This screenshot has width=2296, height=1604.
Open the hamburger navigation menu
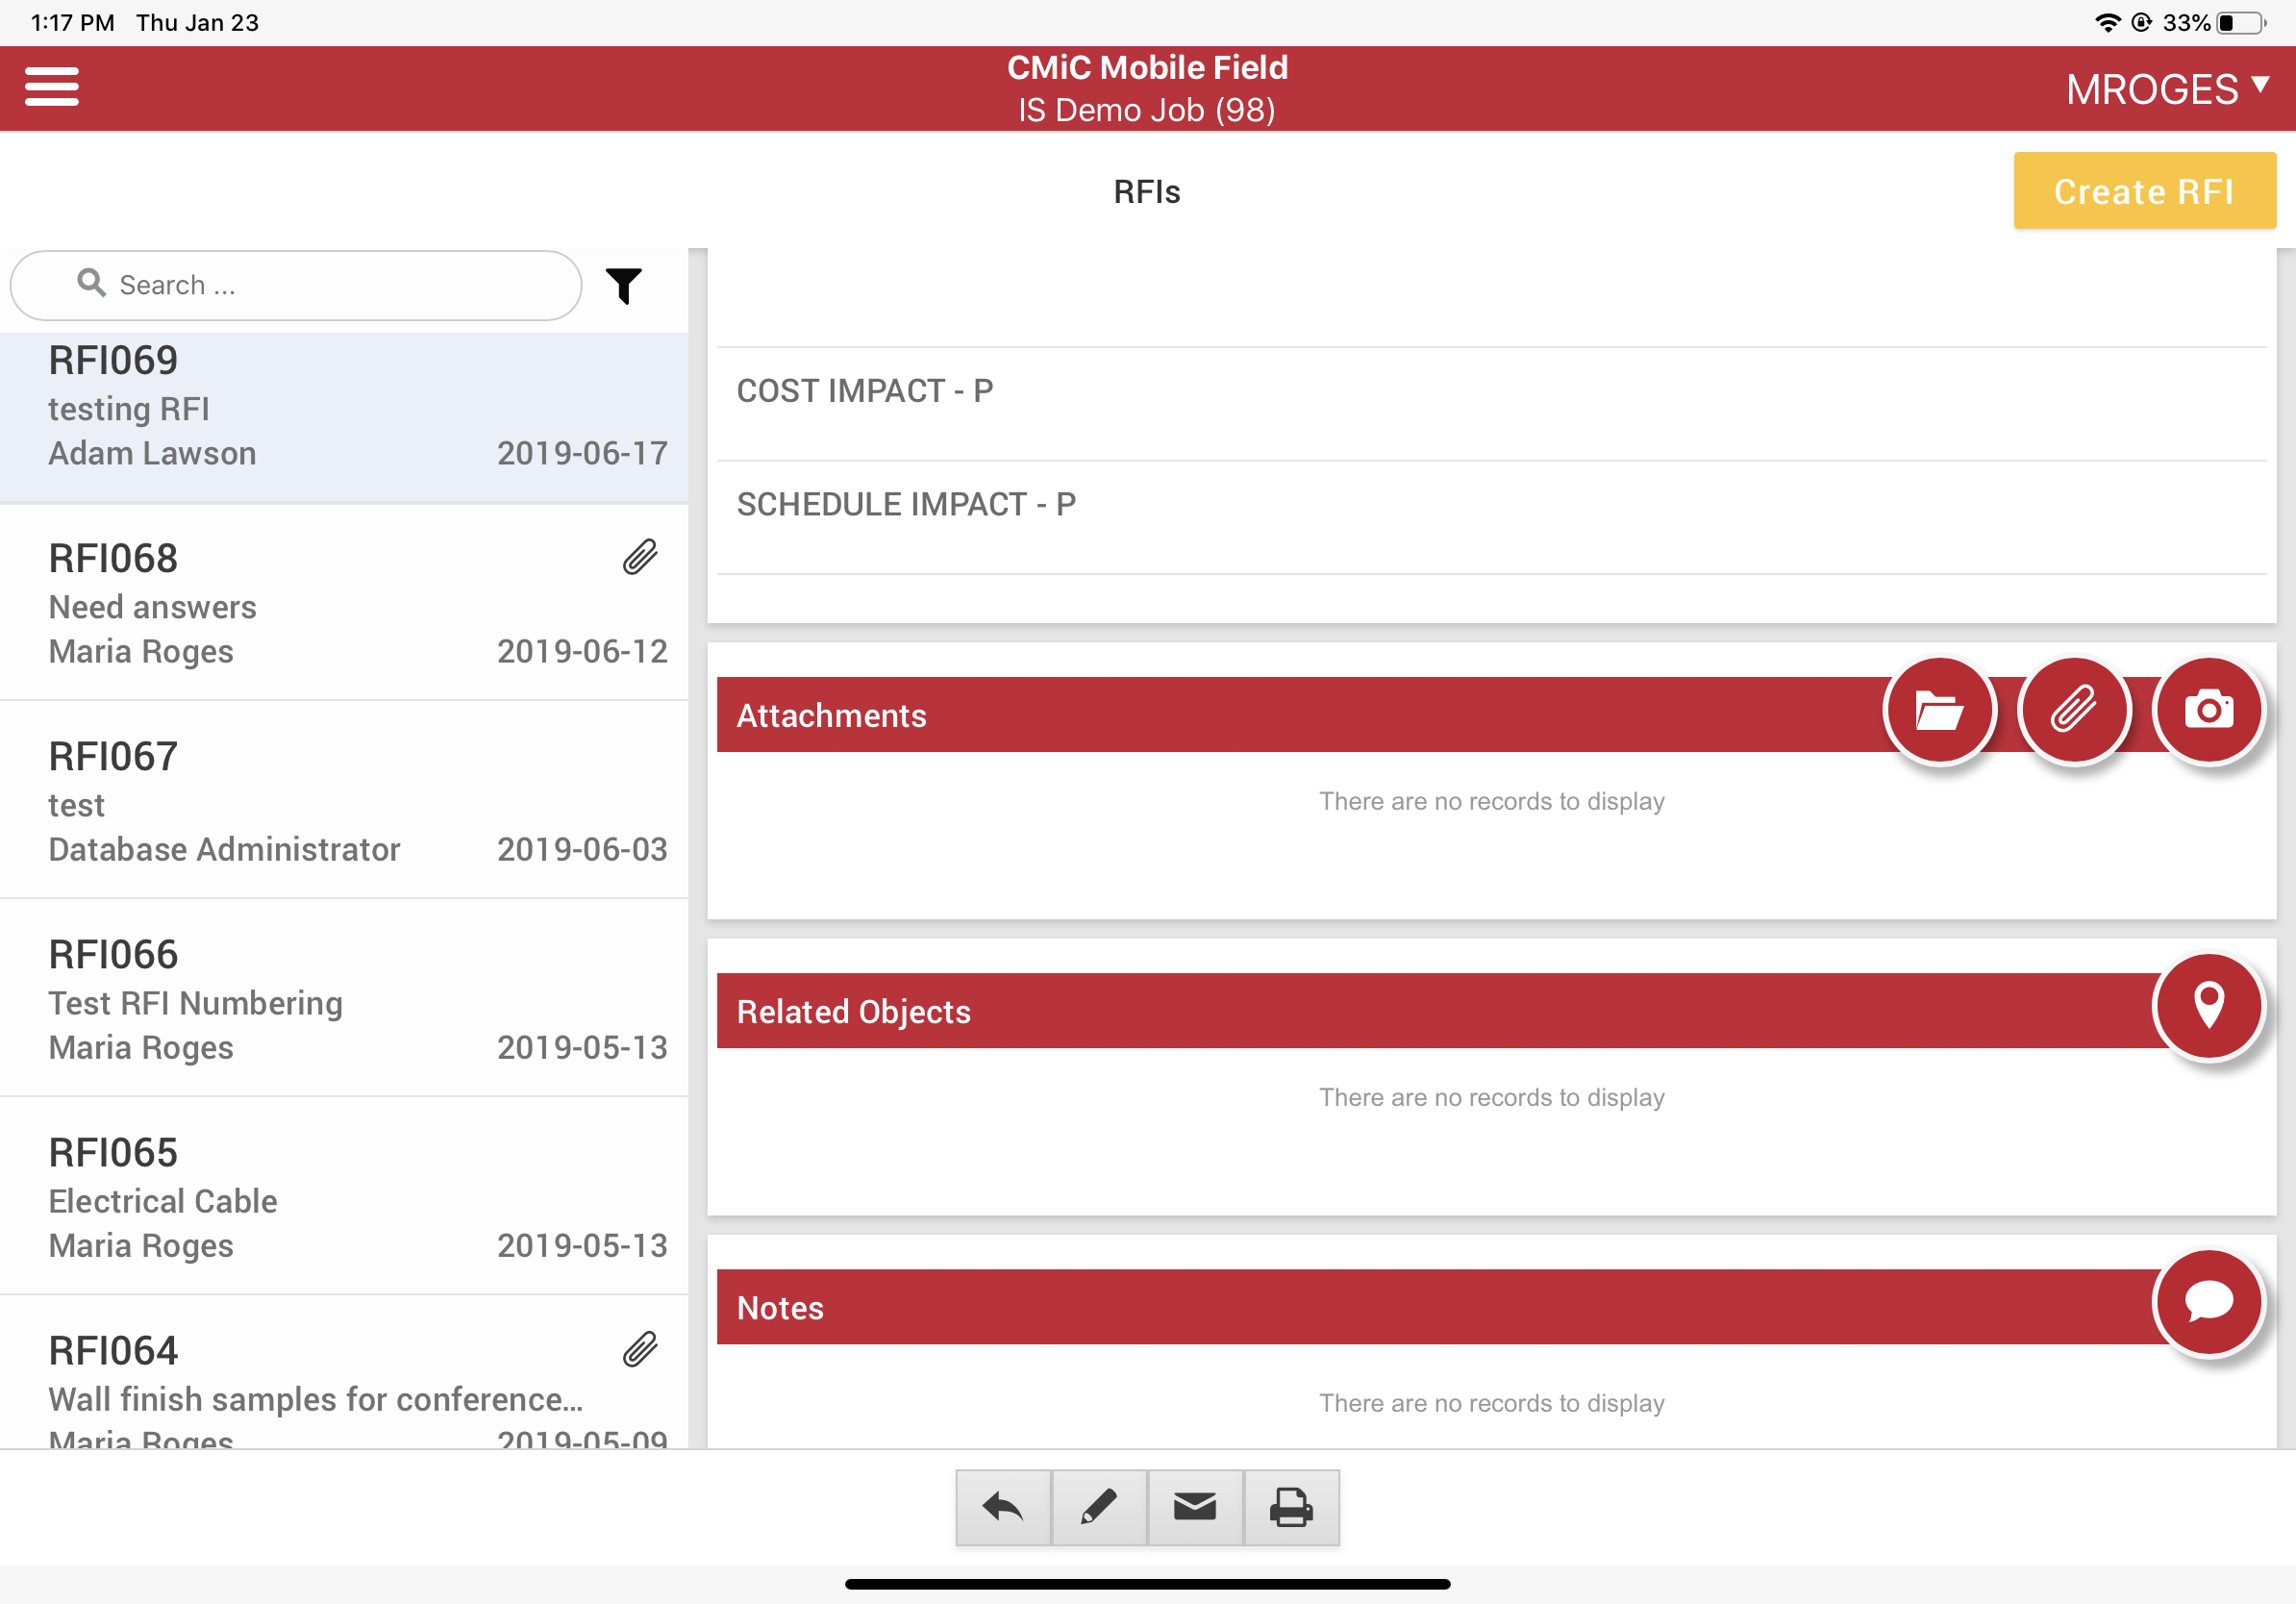52,87
